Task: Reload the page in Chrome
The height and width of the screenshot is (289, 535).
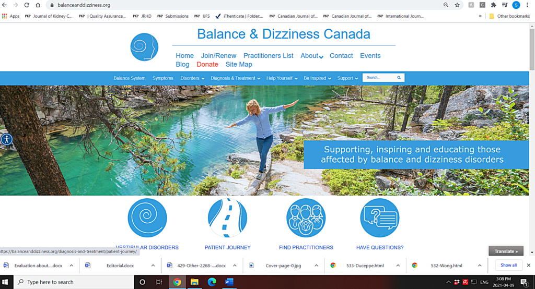Action: pyautogui.click(x=27, y=5)
